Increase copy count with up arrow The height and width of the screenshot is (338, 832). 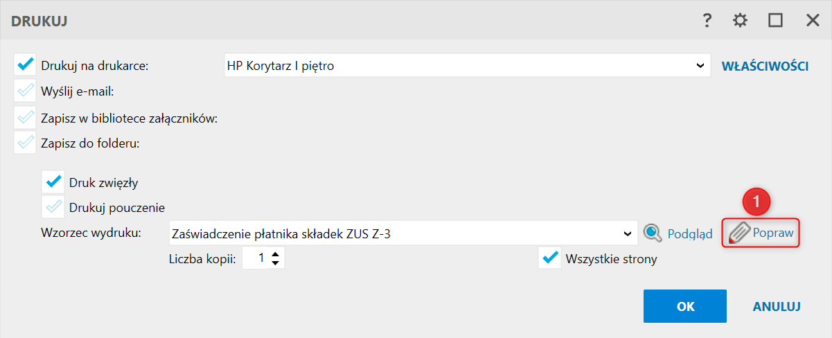click(276, 254)
